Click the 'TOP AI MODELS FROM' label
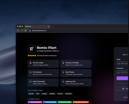Screen dimensions: 129x104 point(35,91)
